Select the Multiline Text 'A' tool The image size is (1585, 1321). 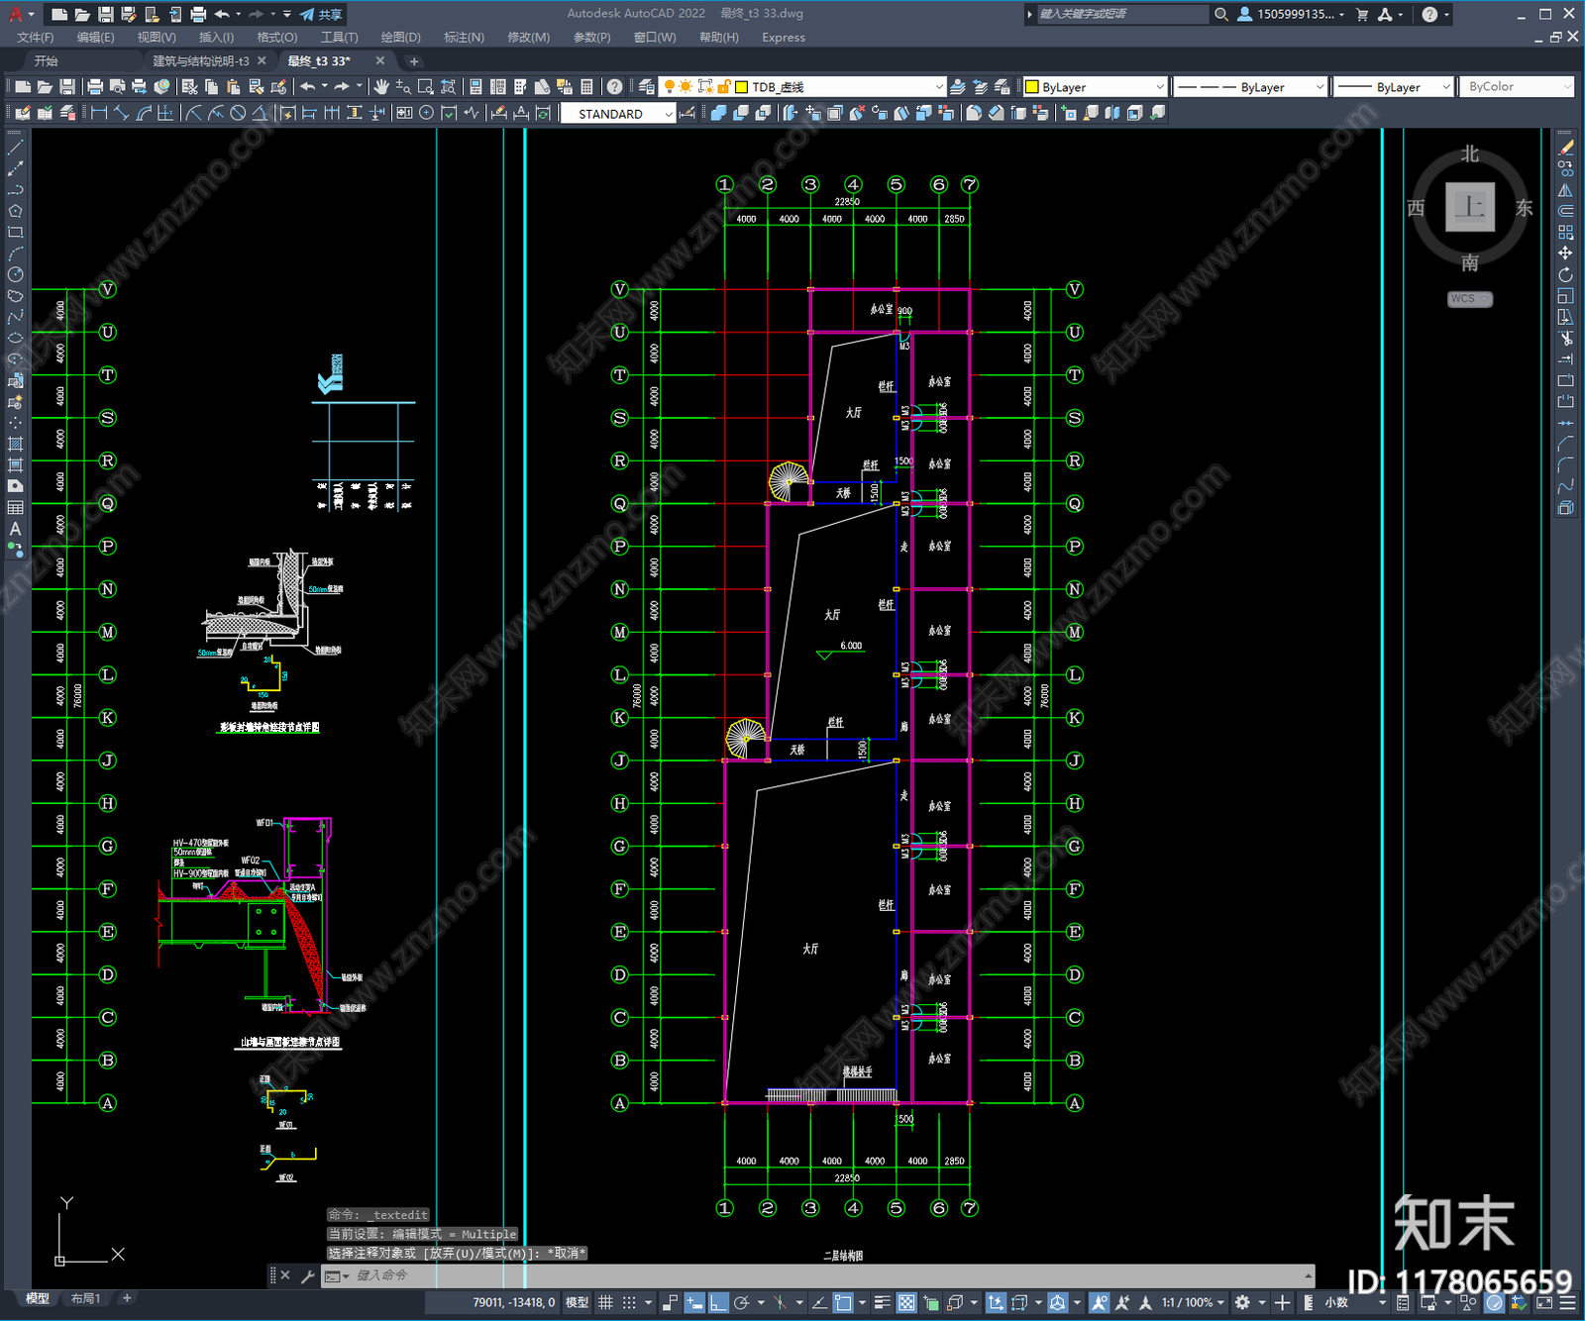(15, 529)
